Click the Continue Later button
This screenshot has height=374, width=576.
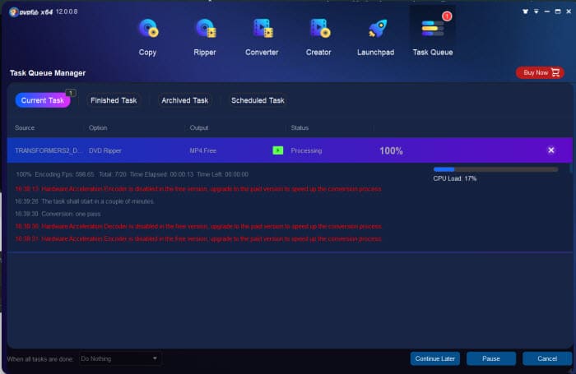[x=435, y=358]
